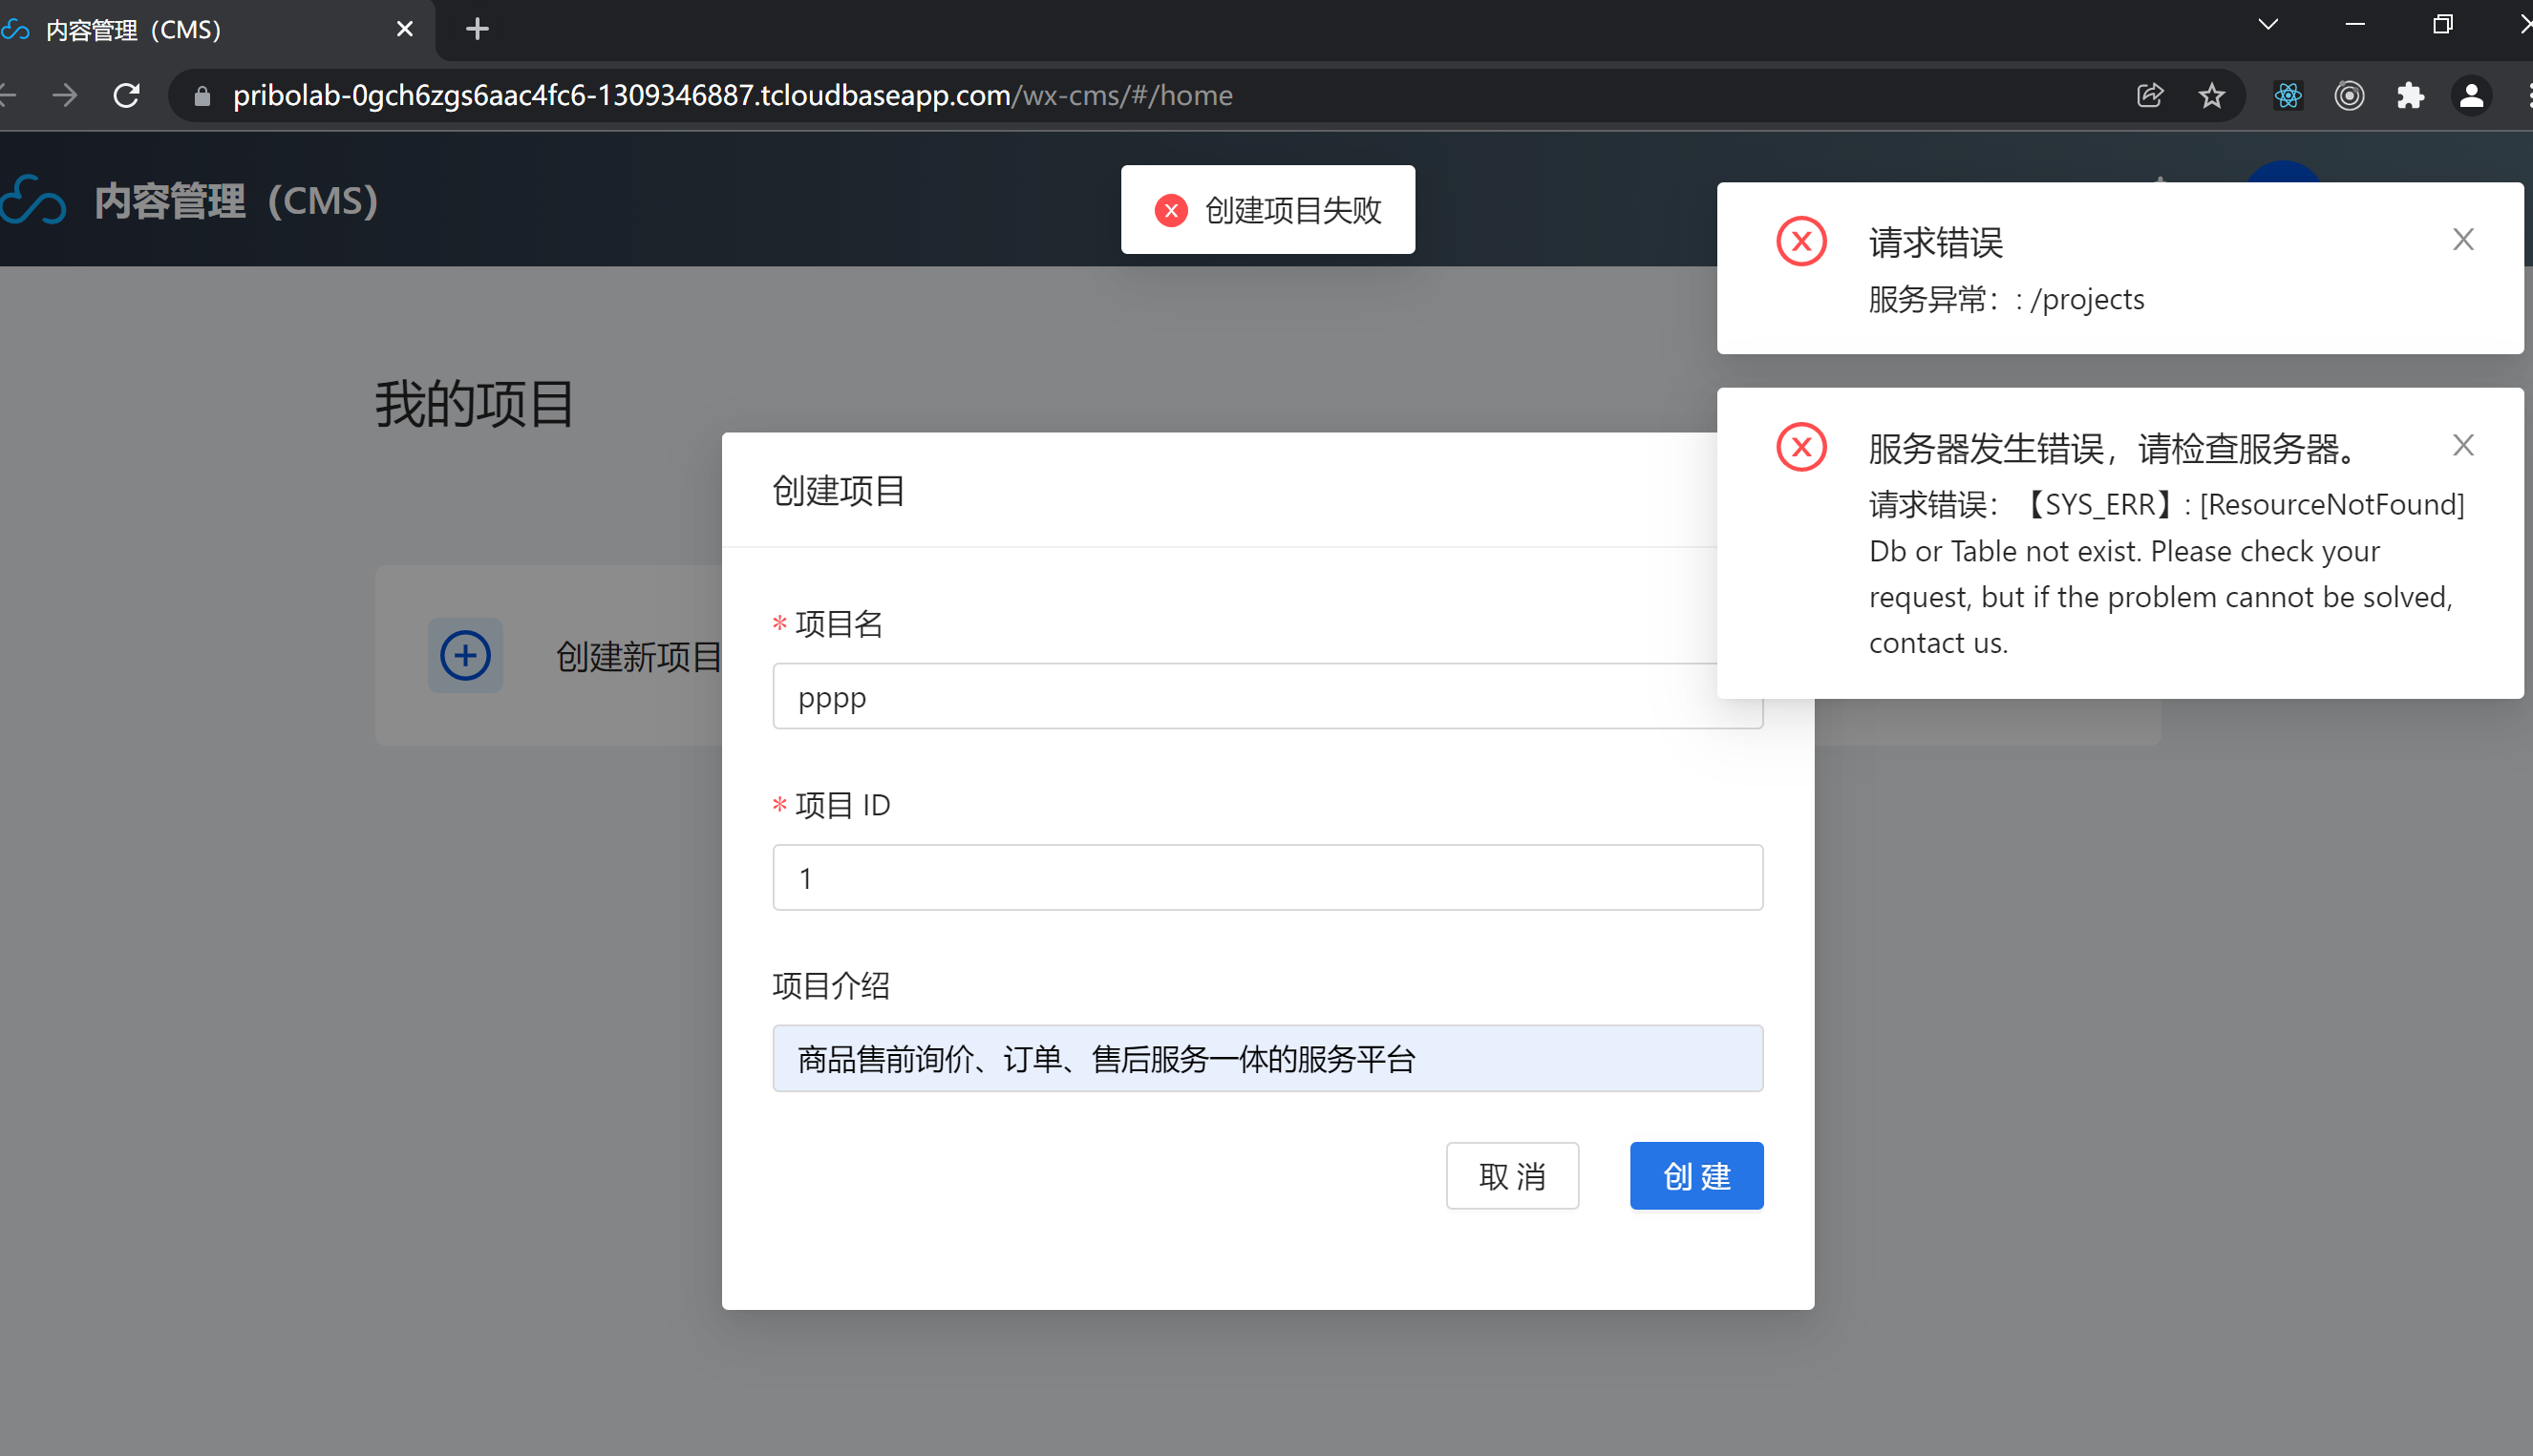The width and height of the screenshot is (2533, 1456).
Task: Open the browser profile avatar icon
Action: 2471,96
